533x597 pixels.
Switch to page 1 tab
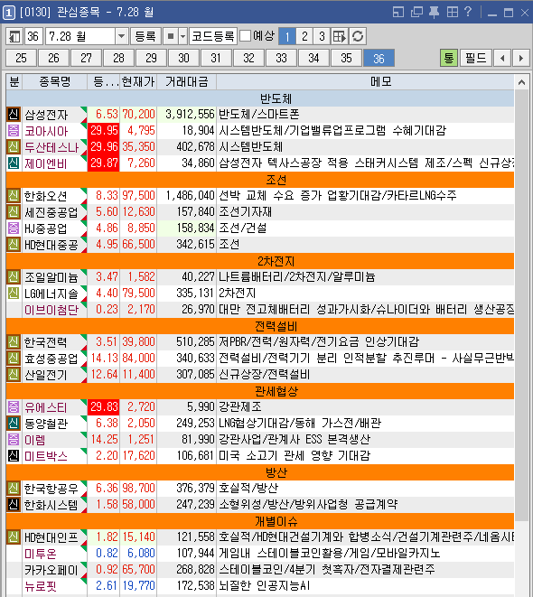pos(287,36)
